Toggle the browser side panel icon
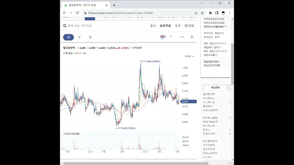 [x=216, y=13]
